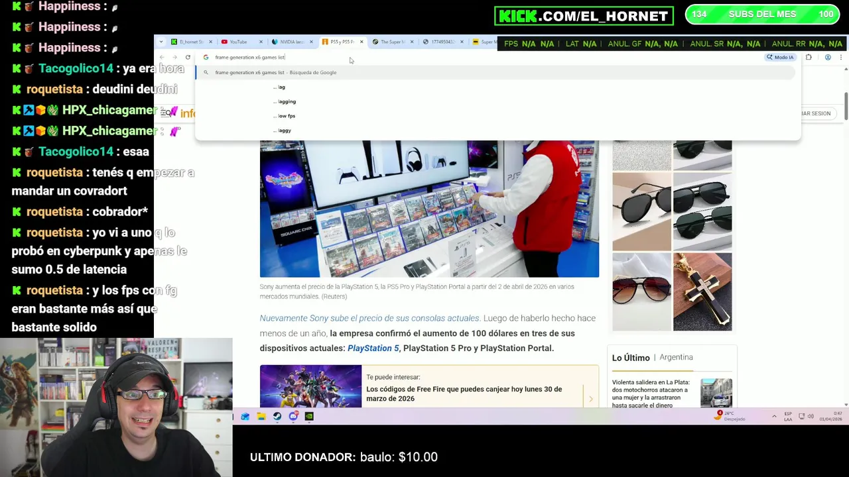Screen dimensions: 849x477
Task: Expand the system tray hidden icons
Action: tap(774, 416)
